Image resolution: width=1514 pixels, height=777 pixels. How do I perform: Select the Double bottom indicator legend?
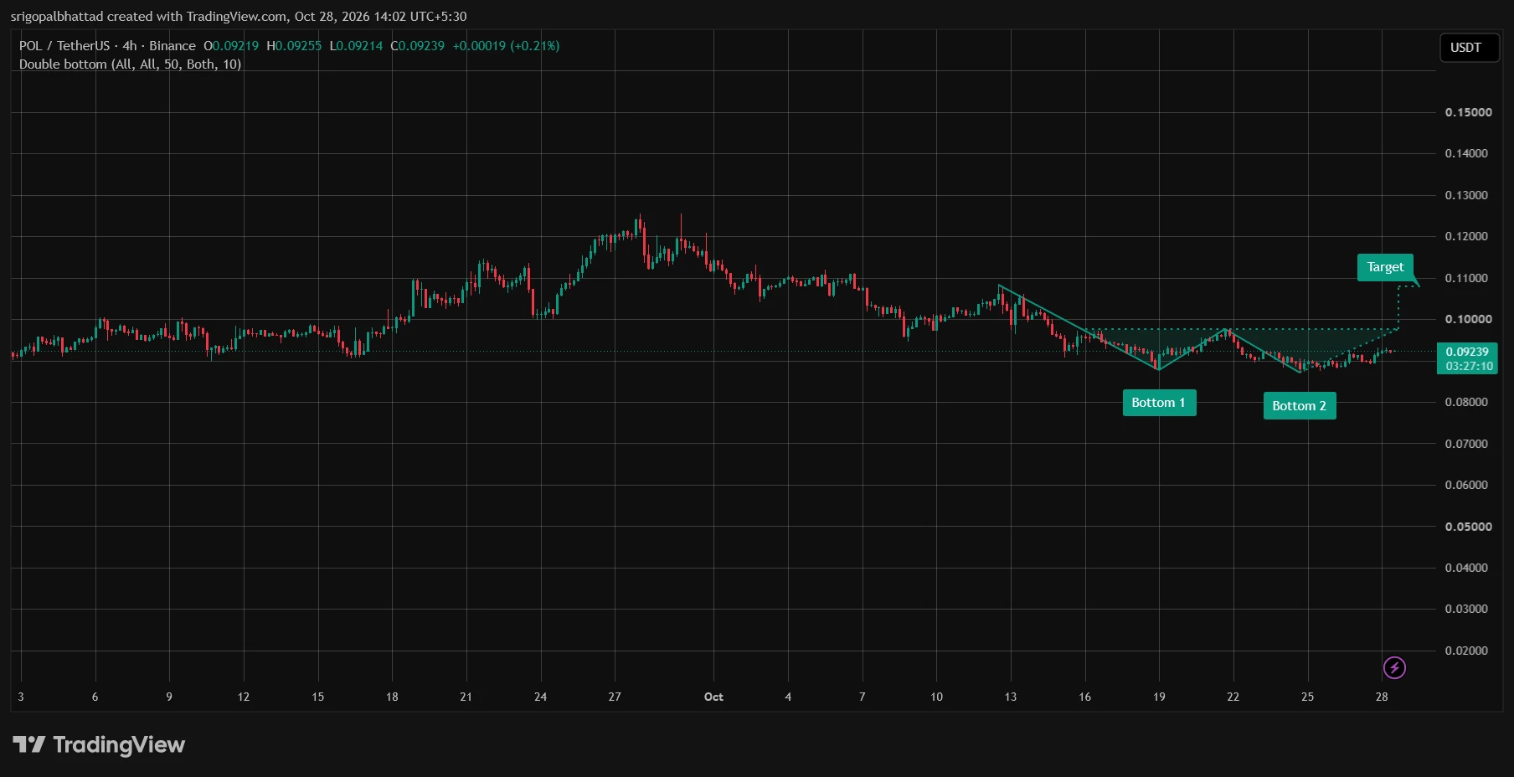(130, 64)
